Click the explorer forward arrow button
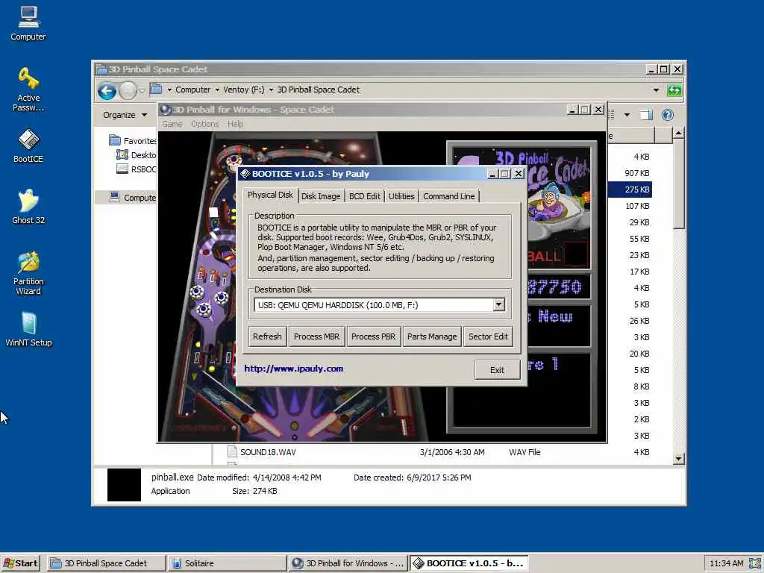 pos(128,90)
